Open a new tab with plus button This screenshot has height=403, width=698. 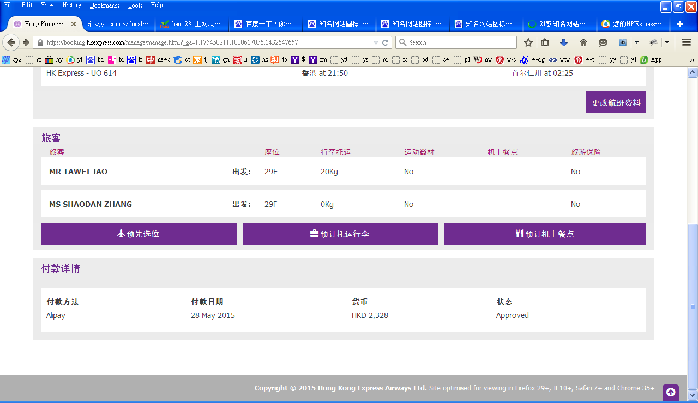680,24
